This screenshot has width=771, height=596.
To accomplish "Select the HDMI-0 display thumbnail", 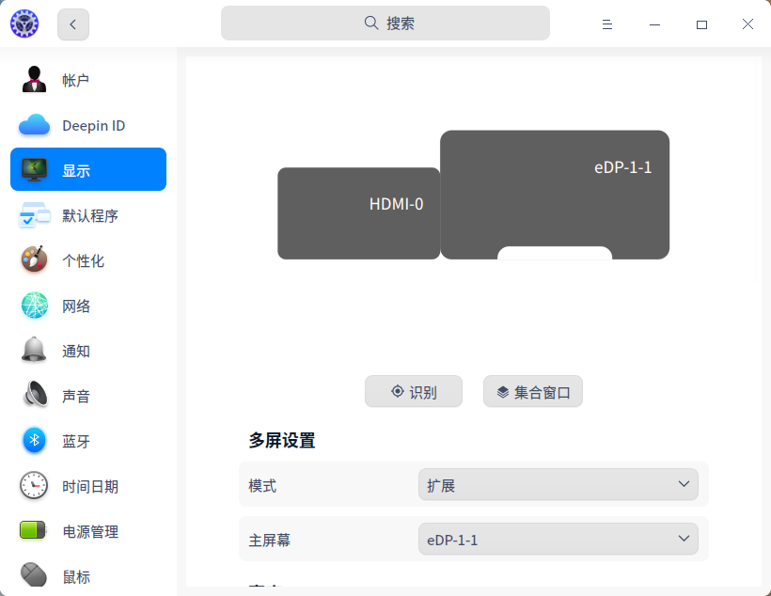I will click(358, 213).
